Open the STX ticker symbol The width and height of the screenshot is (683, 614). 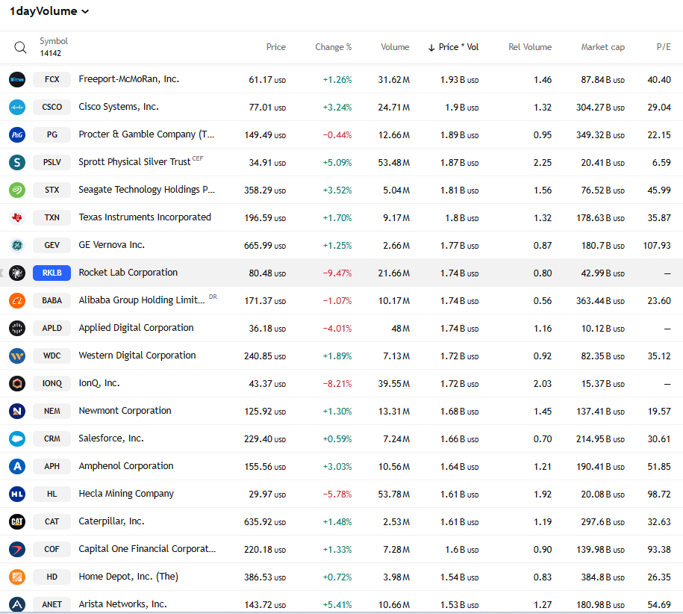pos(52,190)
